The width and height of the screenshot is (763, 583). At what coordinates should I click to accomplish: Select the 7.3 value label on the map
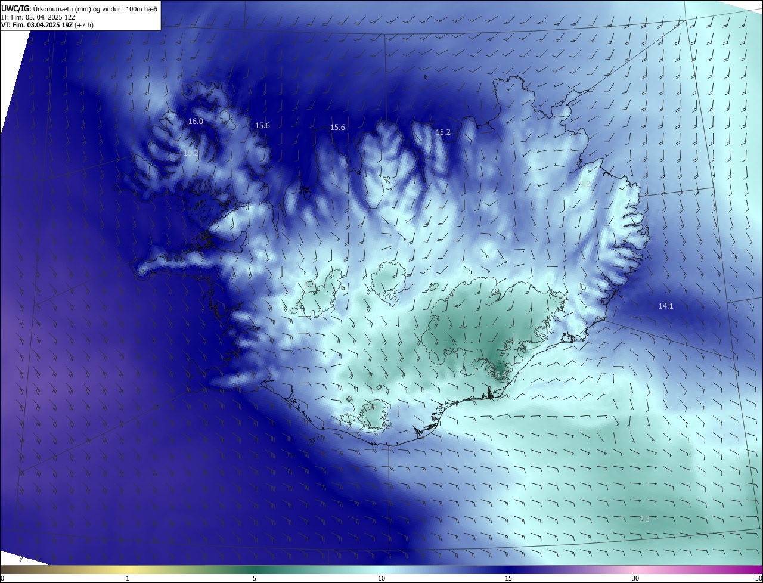tap(644, 519)
